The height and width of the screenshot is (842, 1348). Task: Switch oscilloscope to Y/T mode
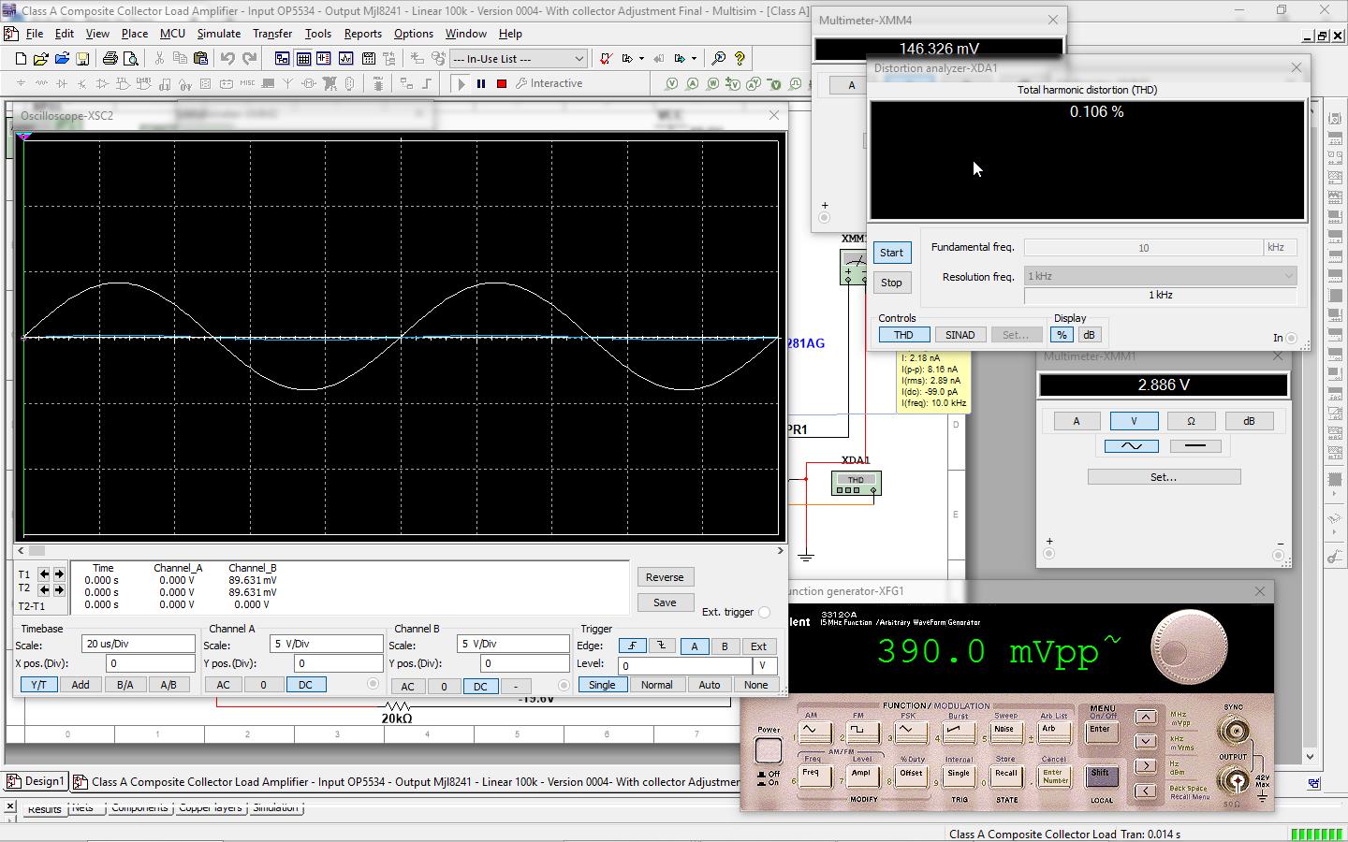tap(38, 685)
